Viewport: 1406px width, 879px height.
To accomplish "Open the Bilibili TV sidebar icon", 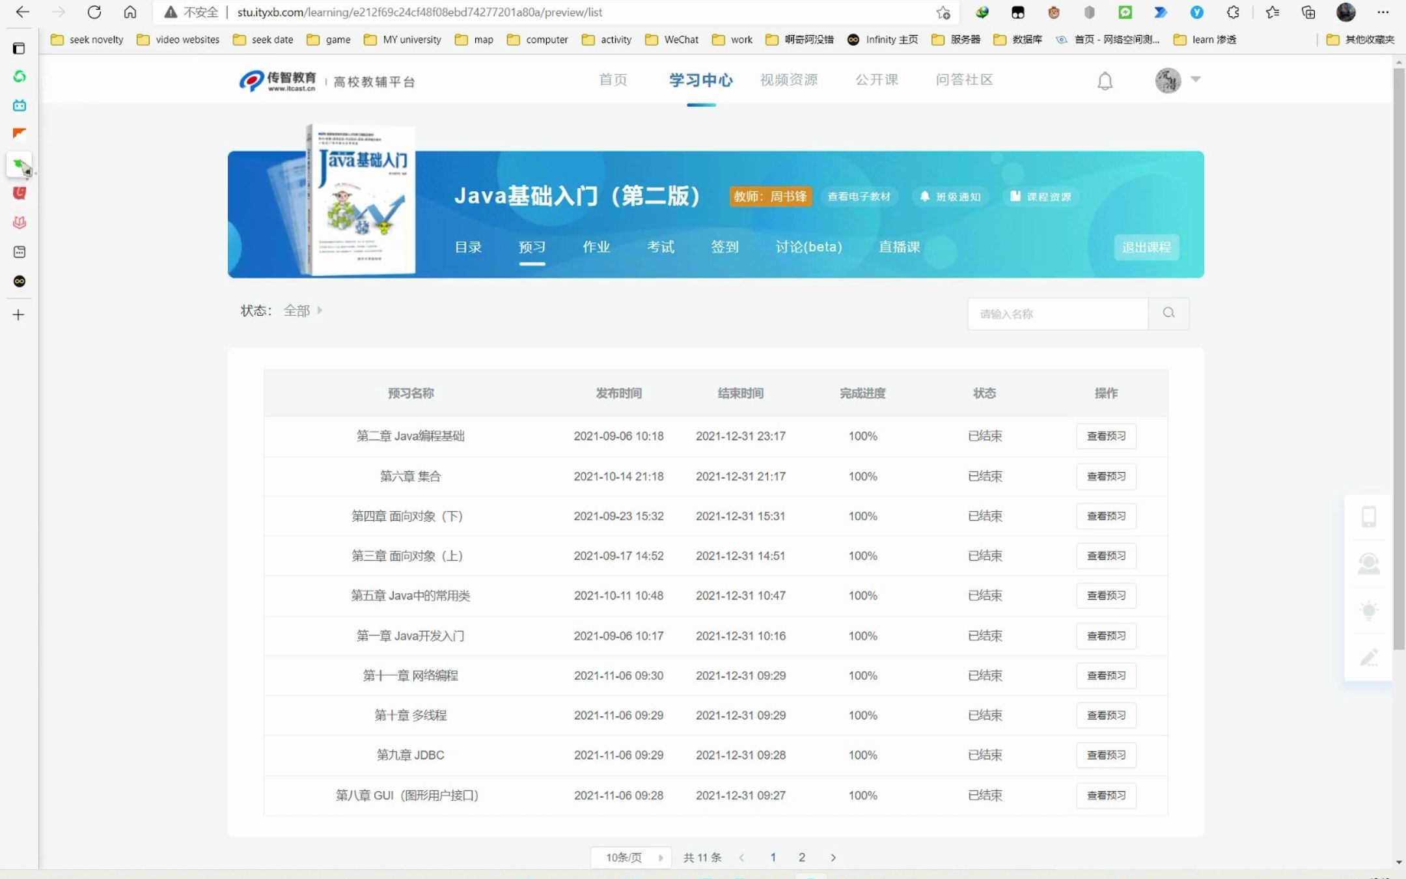I will pyautogui.click(x=20, y=105).
